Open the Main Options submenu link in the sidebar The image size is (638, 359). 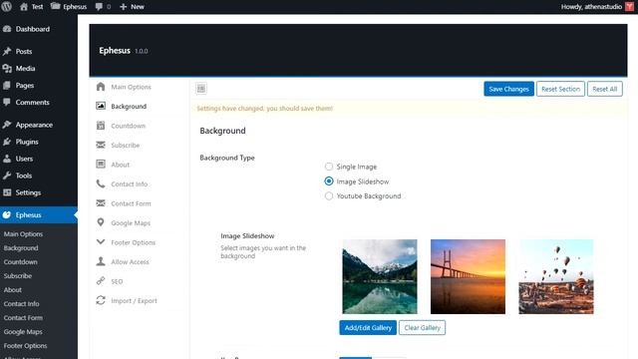[x=23, y=234]
